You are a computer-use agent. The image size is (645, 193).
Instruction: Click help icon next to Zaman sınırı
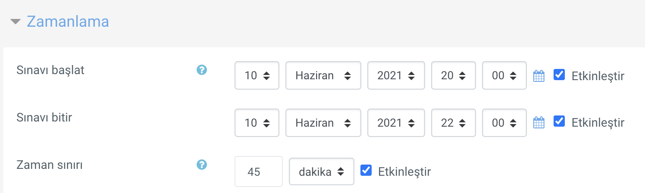[x=201, y=164]
